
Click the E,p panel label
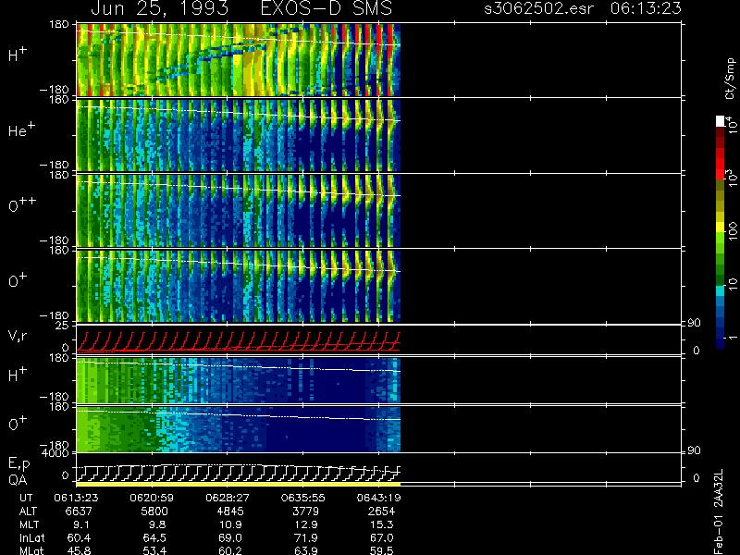(18, 464)
